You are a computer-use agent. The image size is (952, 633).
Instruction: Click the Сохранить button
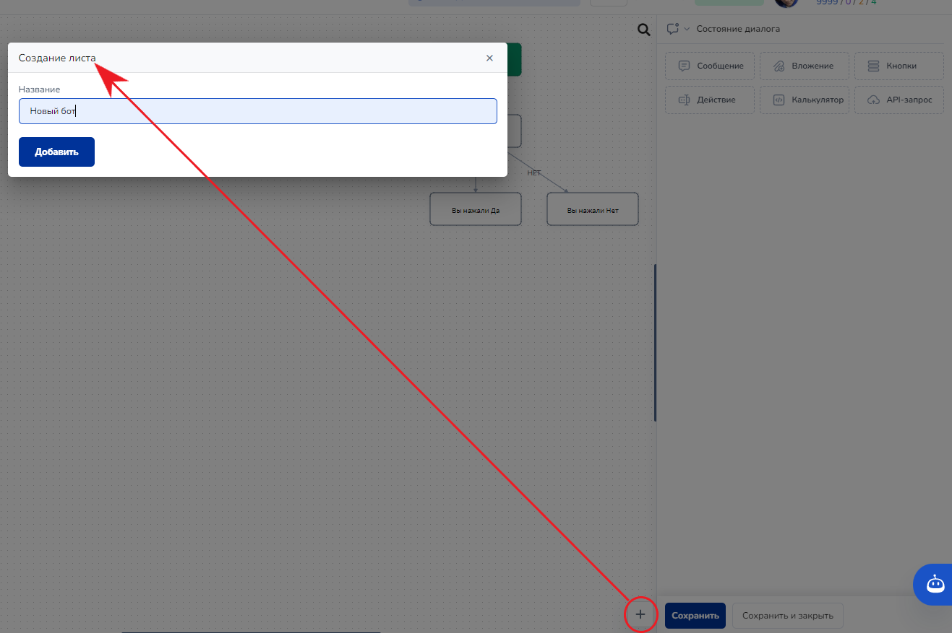[695, 616]
